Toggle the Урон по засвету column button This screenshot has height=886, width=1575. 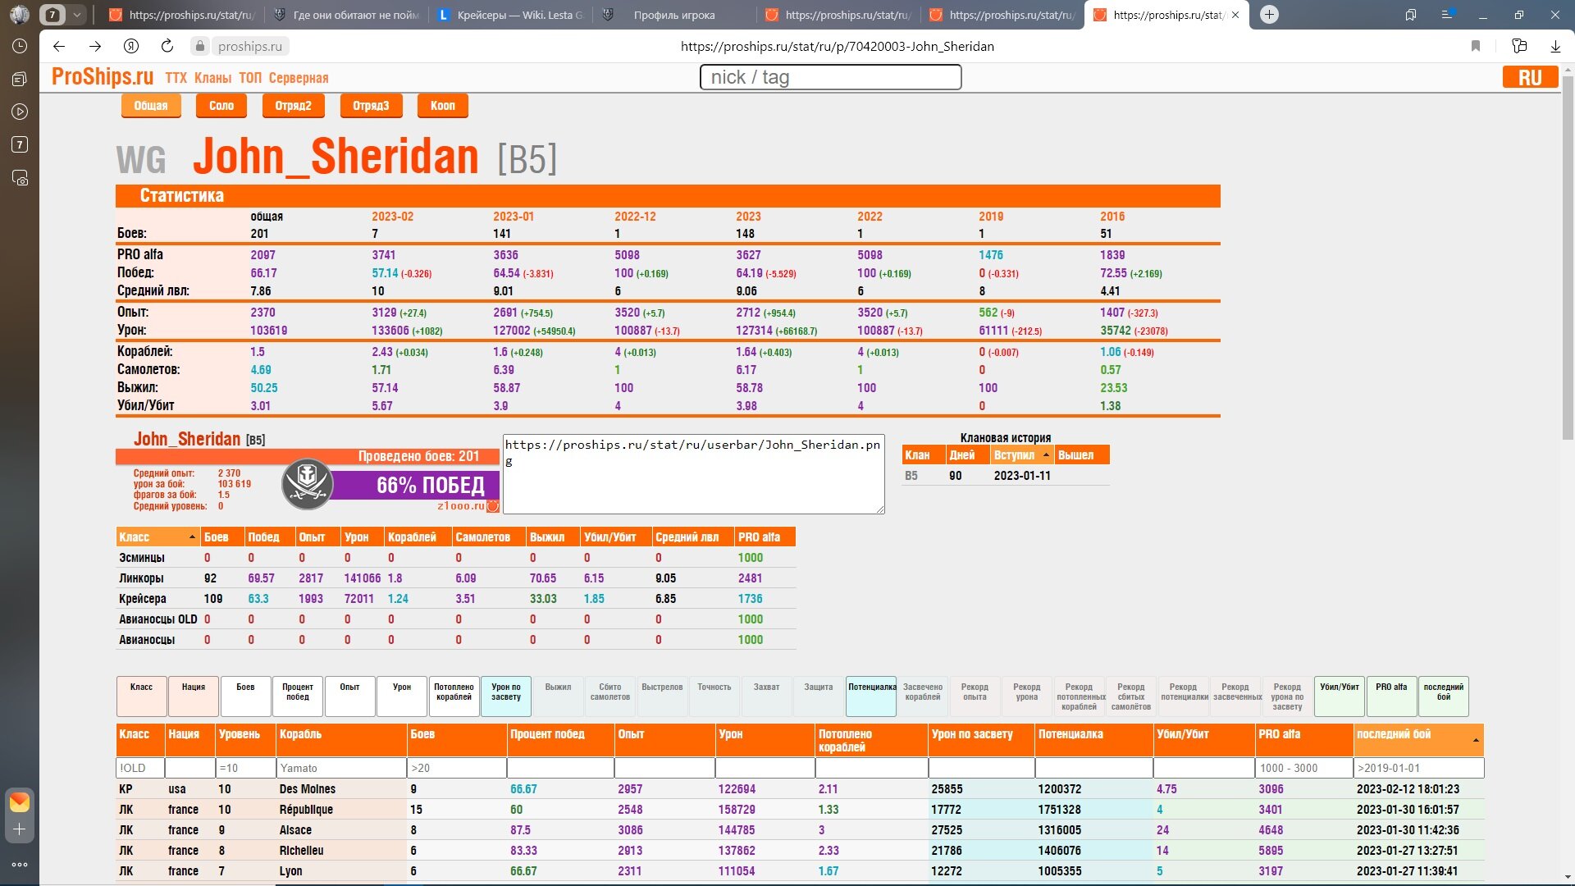click(506, 696)
